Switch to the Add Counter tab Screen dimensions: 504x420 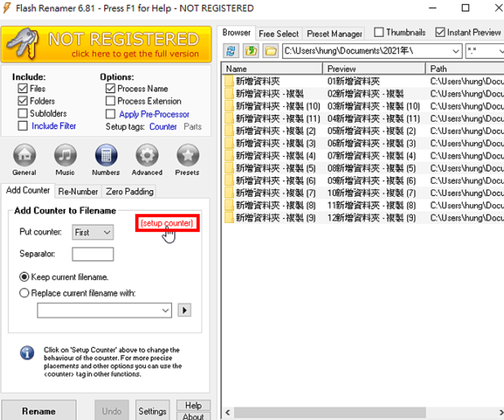point(28,190)
